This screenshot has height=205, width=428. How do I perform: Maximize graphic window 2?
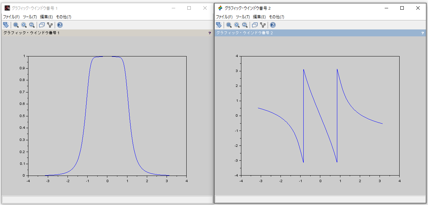402,8
